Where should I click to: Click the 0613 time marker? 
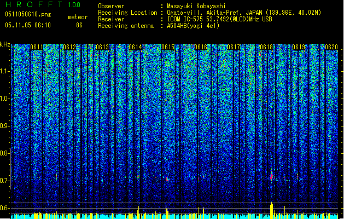coord(102,47)
